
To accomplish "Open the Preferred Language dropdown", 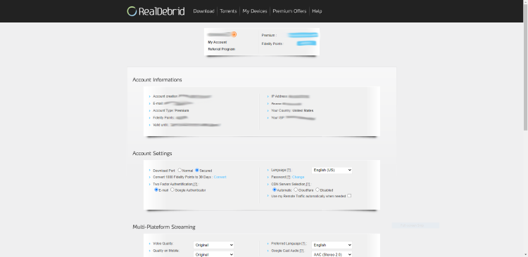I will click(332, 245).
